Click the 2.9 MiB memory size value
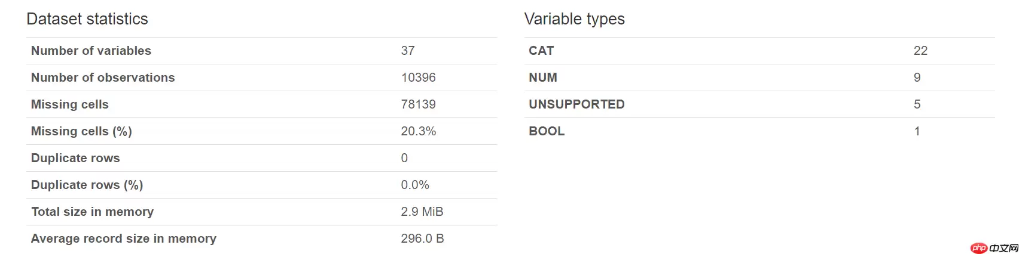 422,212
